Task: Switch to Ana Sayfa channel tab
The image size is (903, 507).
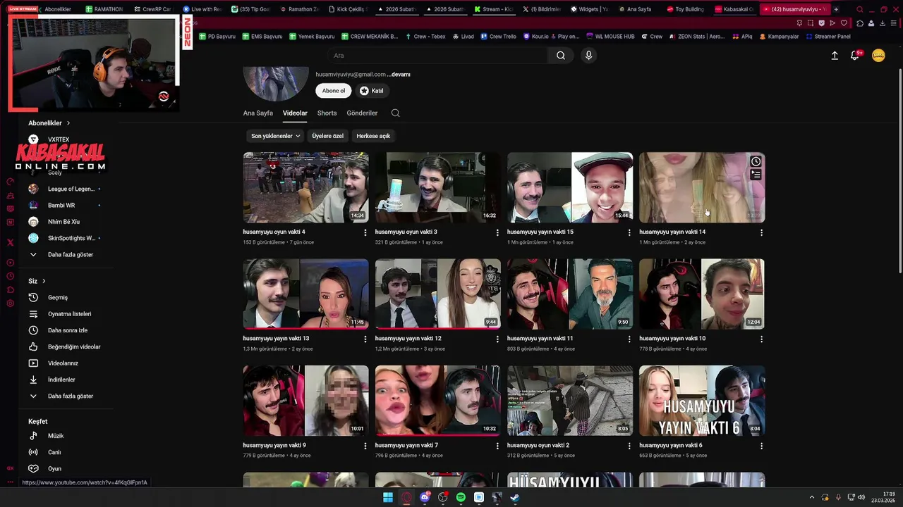Action: click(258, 113)
